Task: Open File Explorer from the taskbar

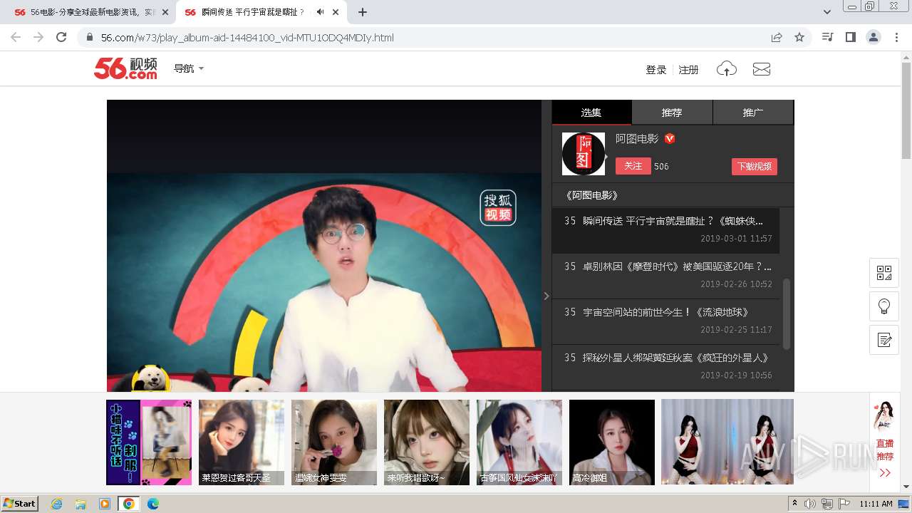Action: (81, 504)
